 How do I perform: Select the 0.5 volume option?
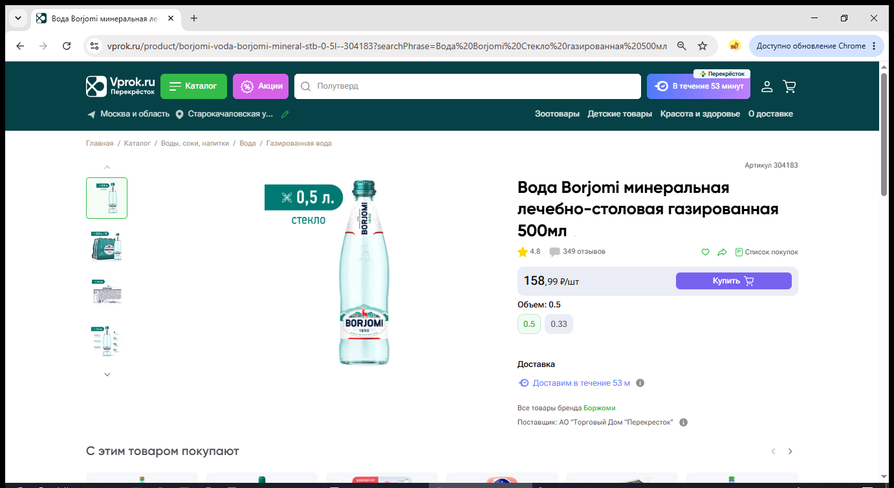pyautogui.click(x=529, y=324)
